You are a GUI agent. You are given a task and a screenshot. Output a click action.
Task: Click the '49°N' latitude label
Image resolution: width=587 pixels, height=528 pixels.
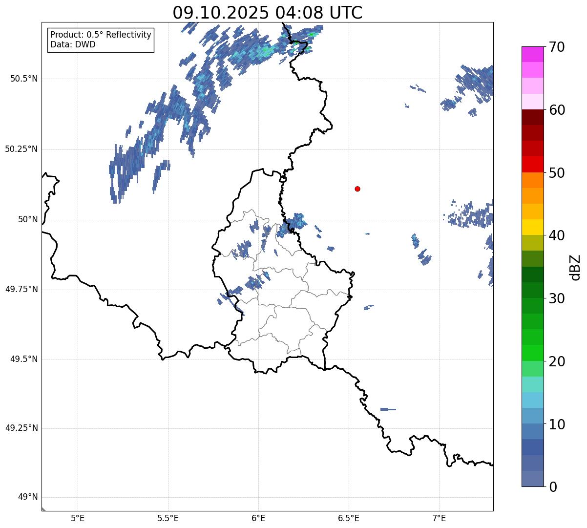[28, 497]
